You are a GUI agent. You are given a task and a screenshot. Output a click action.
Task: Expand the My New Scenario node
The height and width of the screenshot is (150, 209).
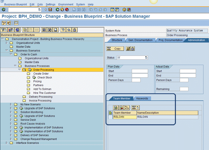pyautogui.click(x=11, y=104)
